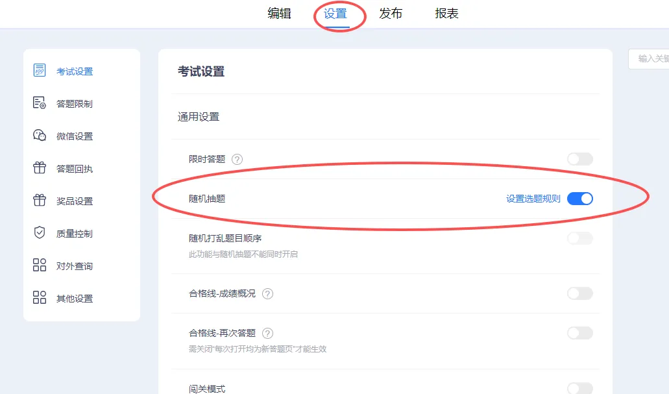The width and height of the screenshot is (669, 394).
Task: Enable the 限时答题 toggle
Action: coord(580,159)
